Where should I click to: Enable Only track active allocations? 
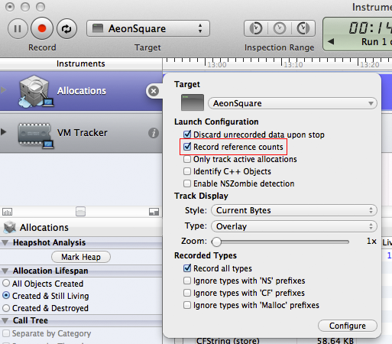(187, 159)
